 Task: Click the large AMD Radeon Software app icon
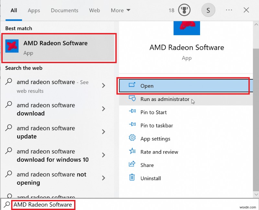coord(186,28)
